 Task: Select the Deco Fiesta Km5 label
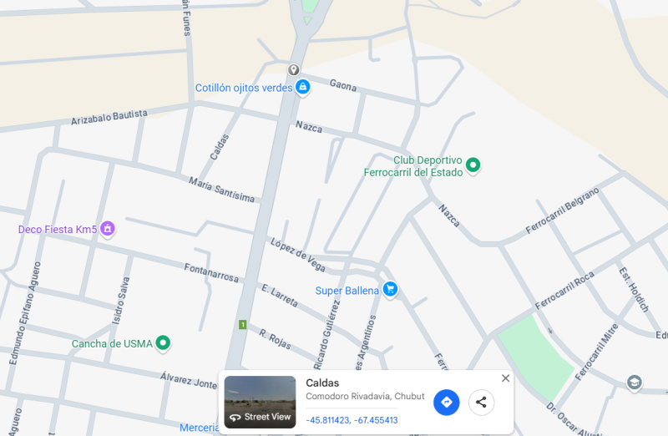(x=58, y=230)
